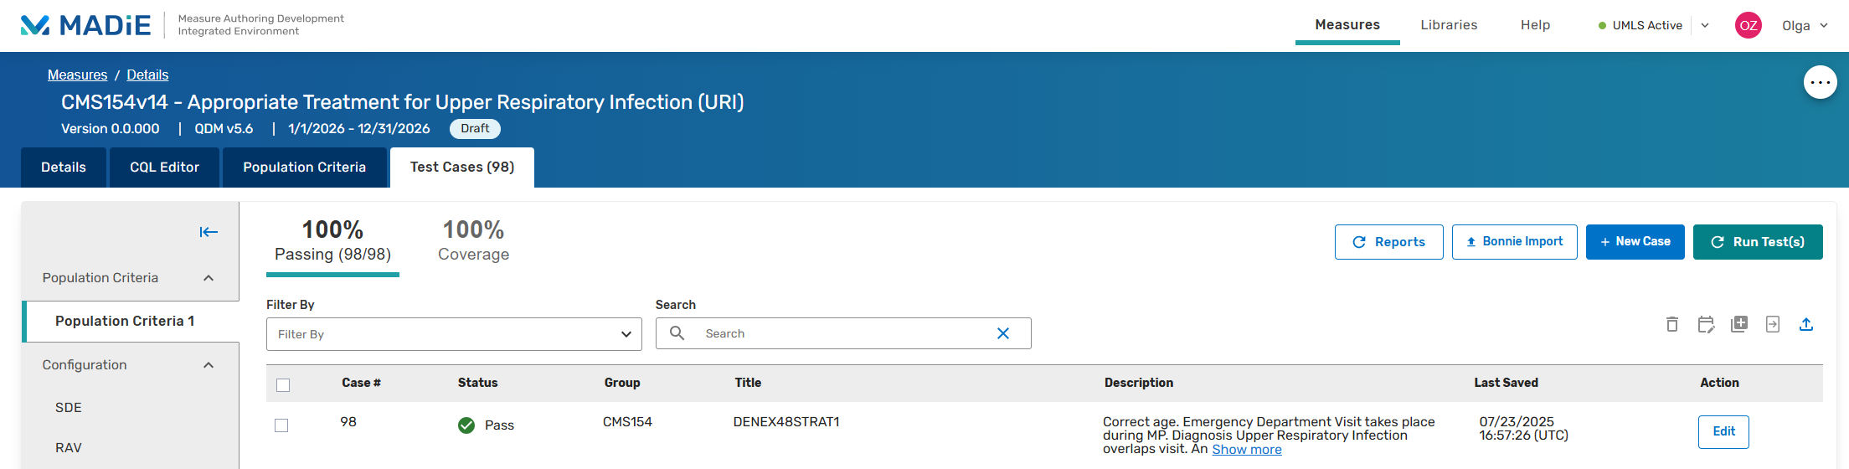The width and height of the screenshot is (1849, 469).
Task: Click the trash delete test cases icon
Action: [1671, 324]
